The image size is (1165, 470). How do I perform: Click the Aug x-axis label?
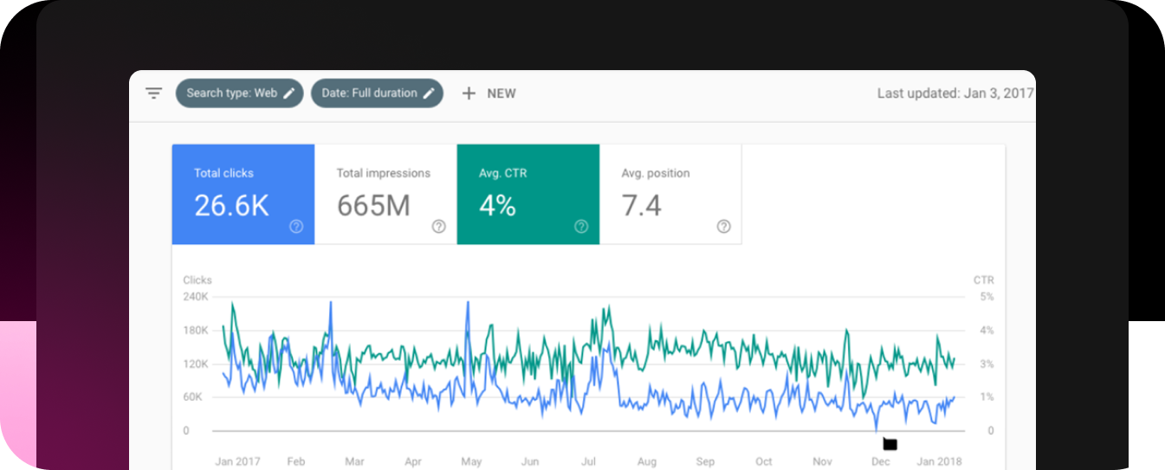[647, 462]
